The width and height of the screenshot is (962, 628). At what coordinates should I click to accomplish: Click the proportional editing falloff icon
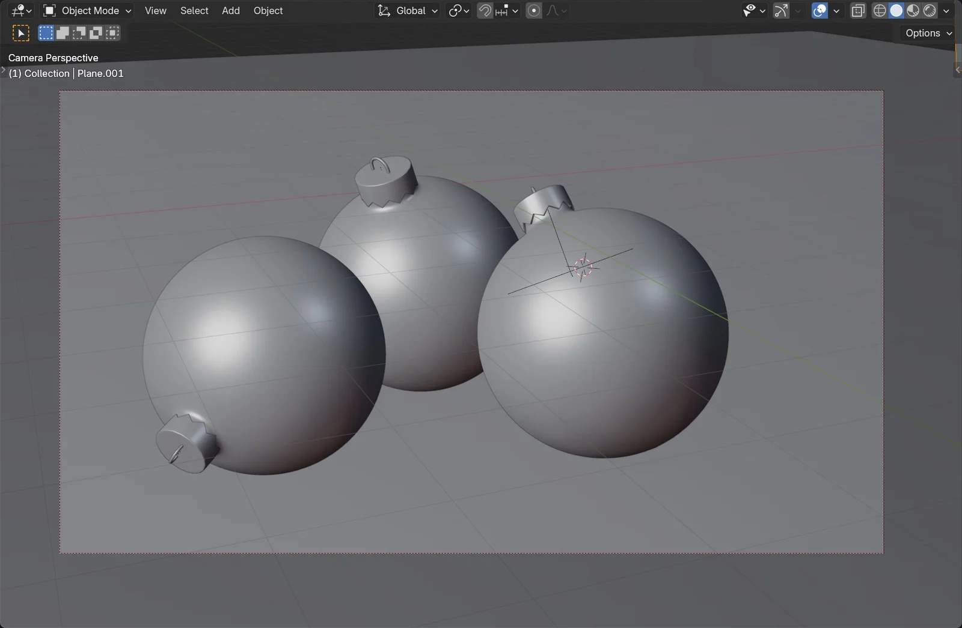tap(552, 10)
